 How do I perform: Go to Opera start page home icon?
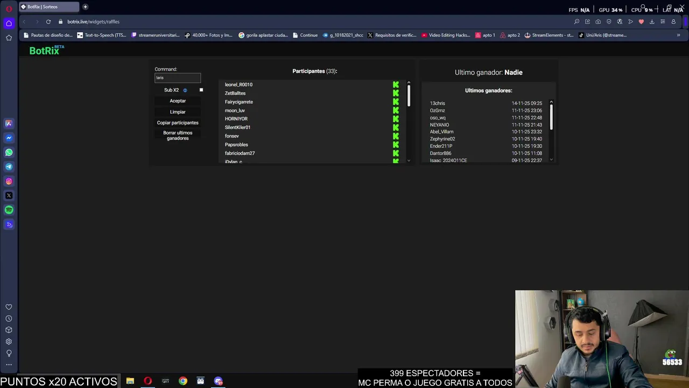point(9,23)
